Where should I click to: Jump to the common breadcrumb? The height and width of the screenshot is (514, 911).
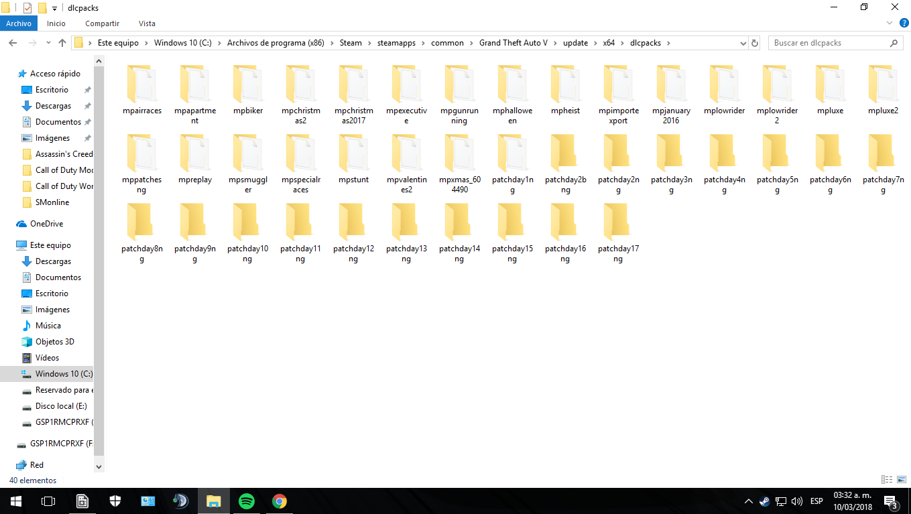point(447,43)
